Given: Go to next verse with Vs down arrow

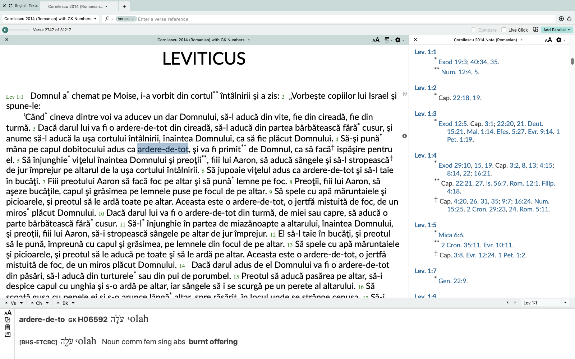Looking at the screenshot, I should [21, 303].
